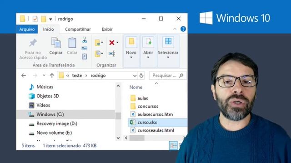Image resolution: width=291 pixels, height=163 pixels.
Task: Click the back arrow navigation button
Action: (x=24, y=76)
